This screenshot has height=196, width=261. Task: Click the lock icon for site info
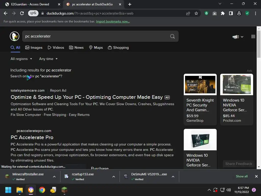click(x=43, y=13)
